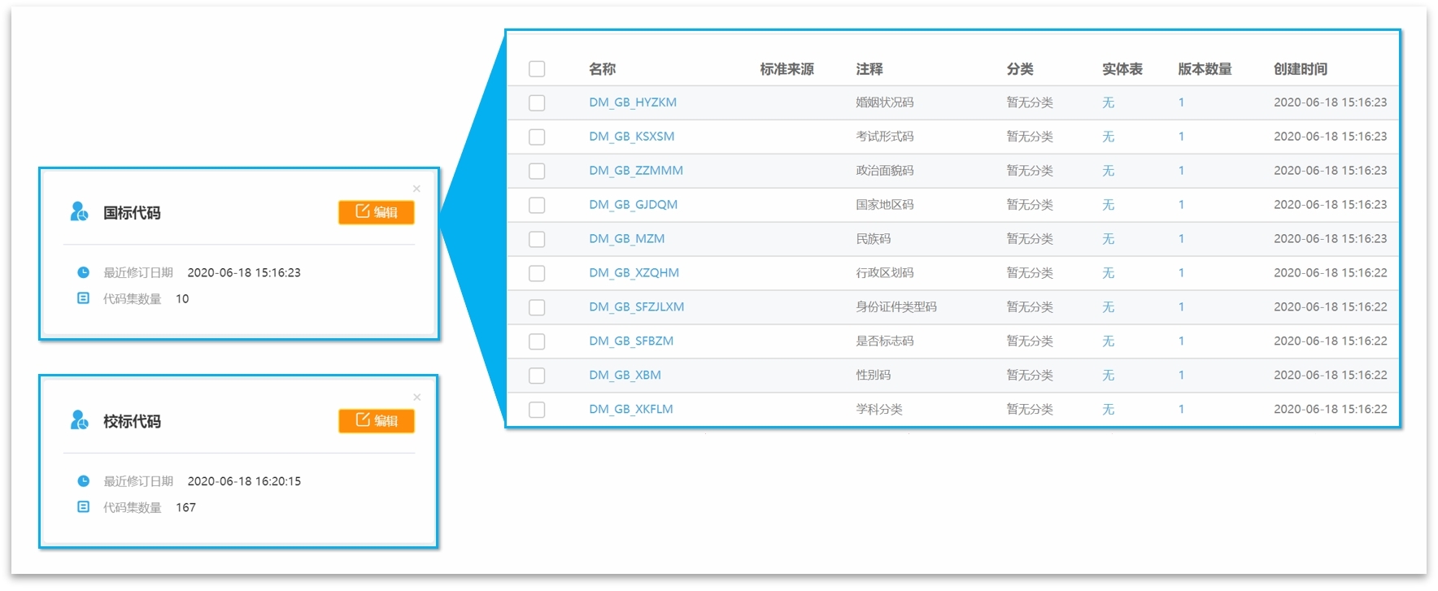Open the DM_GB_ZZMMM code link
Screen dimensions: 1438x591
[x=636, y=171]
